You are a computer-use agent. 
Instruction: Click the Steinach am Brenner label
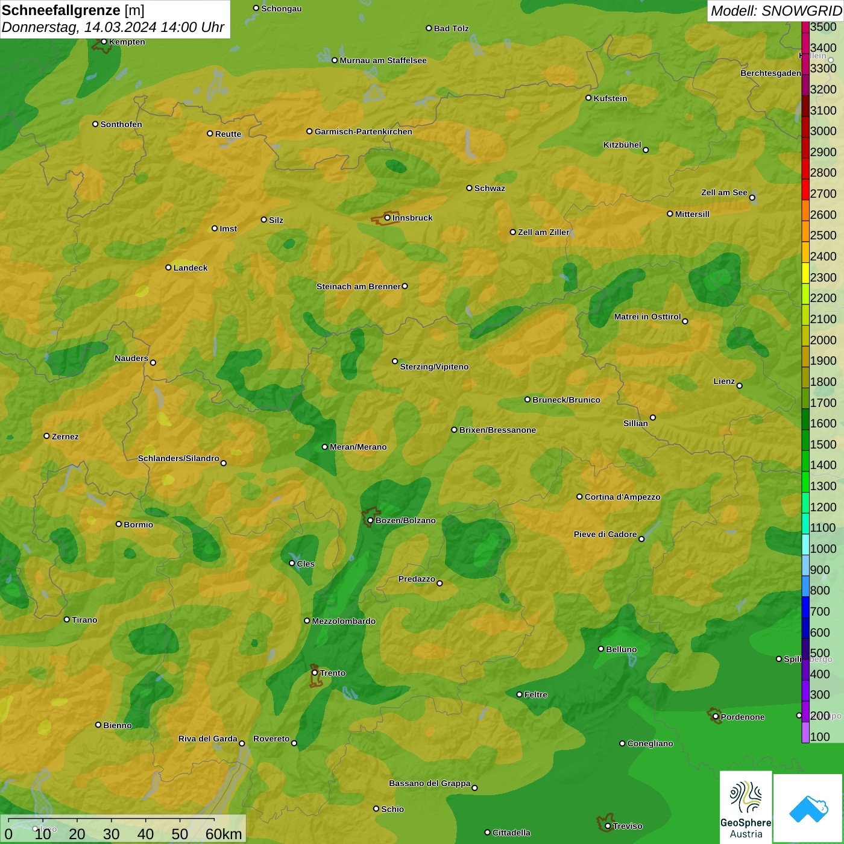click(x=359, y=286)
